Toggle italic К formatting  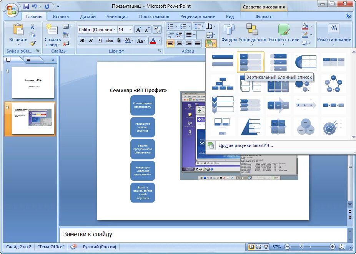pyautogui.click(x=91, y=41)
